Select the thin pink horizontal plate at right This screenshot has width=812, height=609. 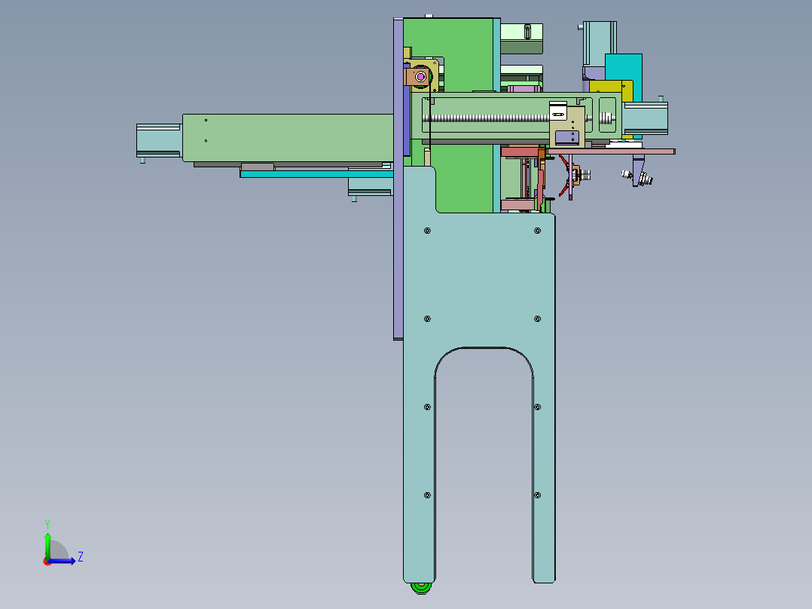click(611, 151)
